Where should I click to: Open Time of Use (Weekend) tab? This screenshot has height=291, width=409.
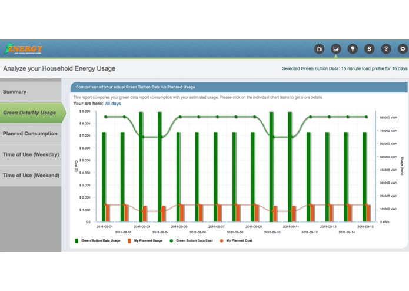click(x=31, y=176)
